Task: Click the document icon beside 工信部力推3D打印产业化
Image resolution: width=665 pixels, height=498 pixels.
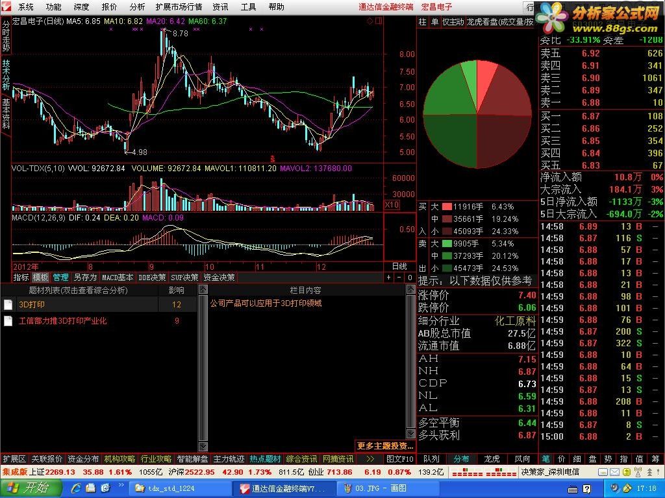Action: tap(8, 321)
